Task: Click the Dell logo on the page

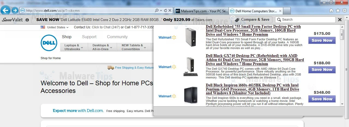Action: point(49,43)
